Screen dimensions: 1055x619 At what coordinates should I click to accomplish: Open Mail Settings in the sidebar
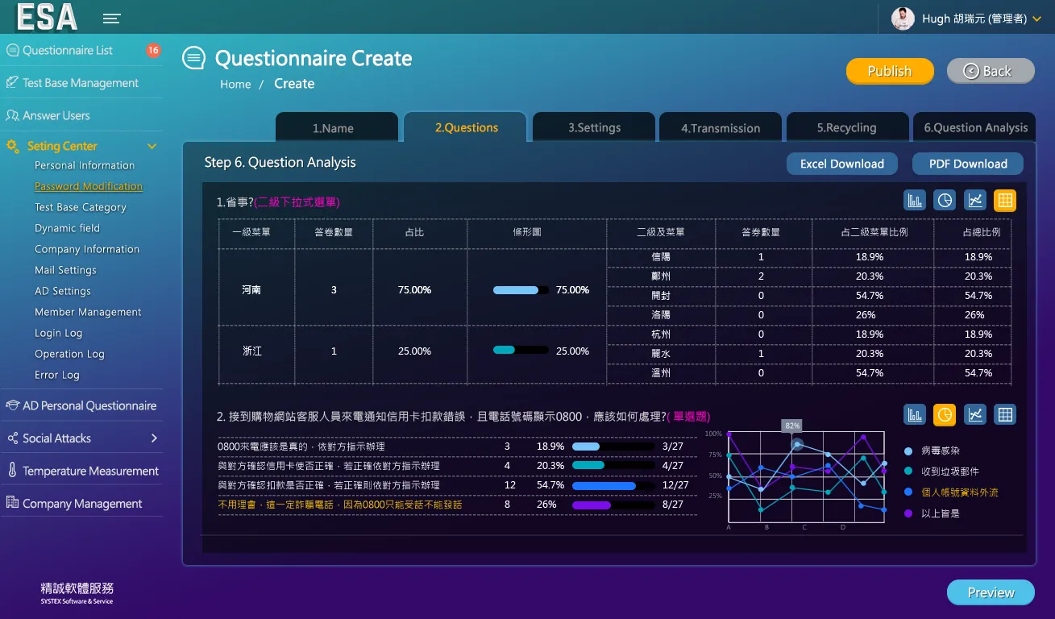point(65,270)
